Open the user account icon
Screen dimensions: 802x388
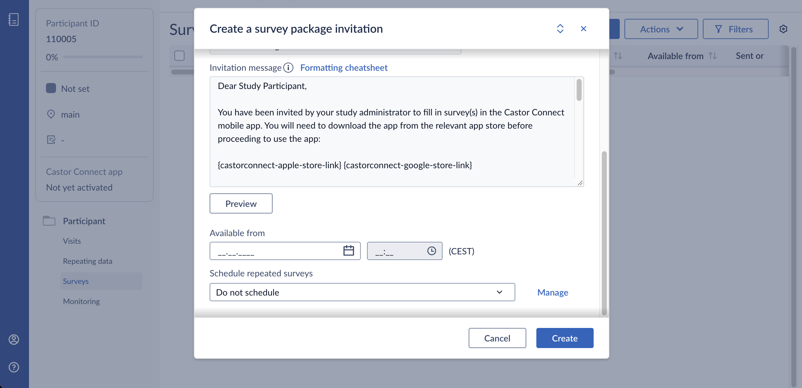[x=14, y=340]
